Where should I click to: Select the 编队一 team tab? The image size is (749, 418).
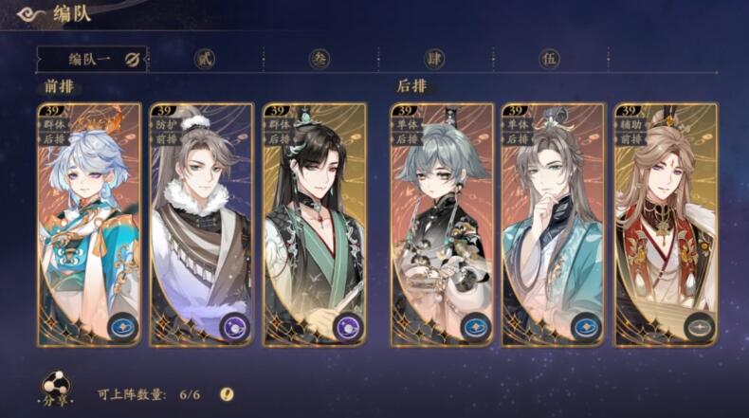(92, 60)
